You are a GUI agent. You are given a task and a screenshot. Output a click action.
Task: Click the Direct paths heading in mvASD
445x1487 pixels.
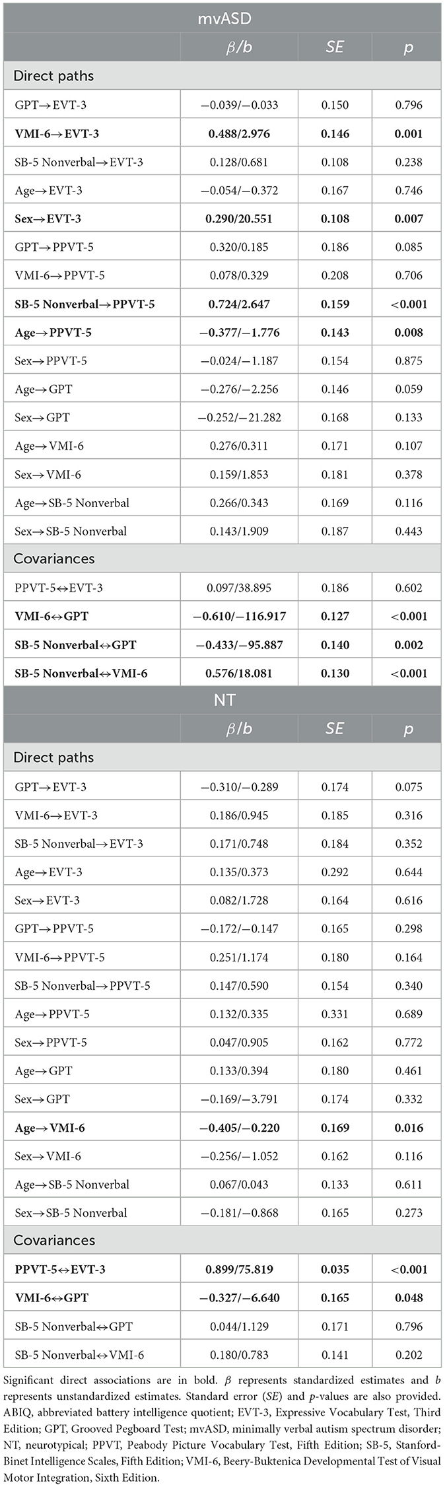pos(53,76)
